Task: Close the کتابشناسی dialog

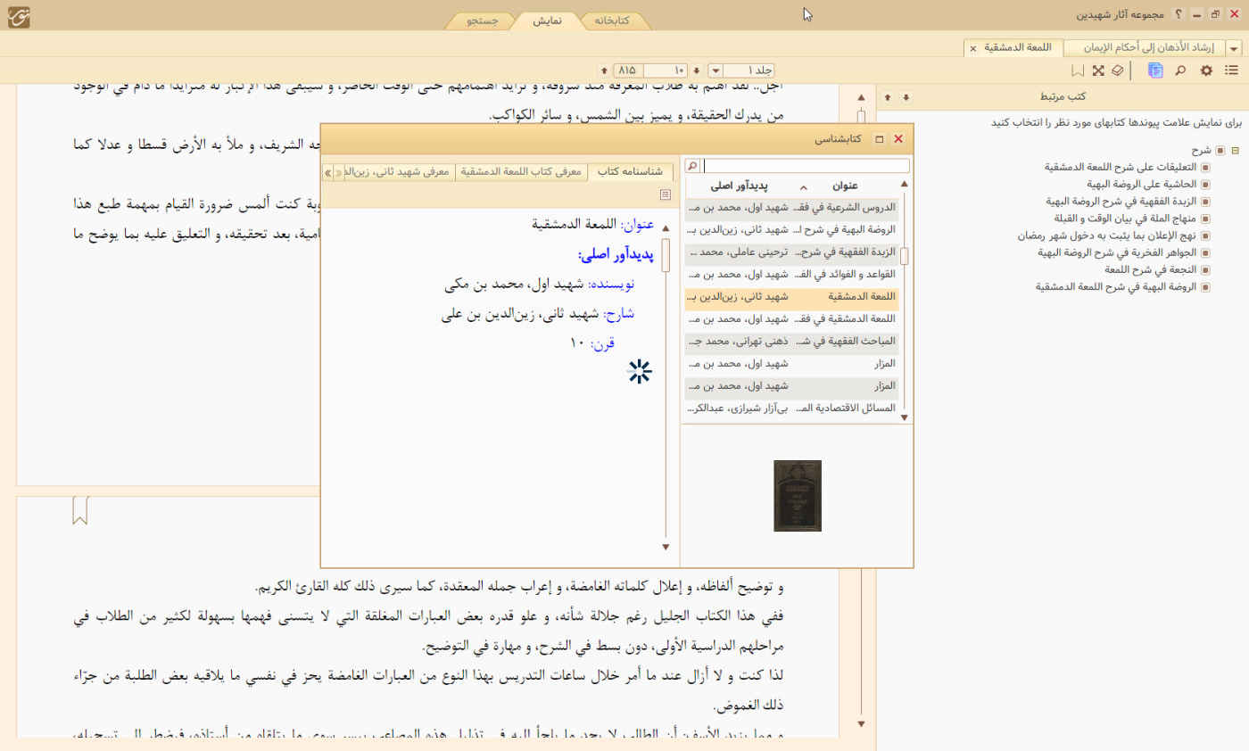Action: point(898,139)
